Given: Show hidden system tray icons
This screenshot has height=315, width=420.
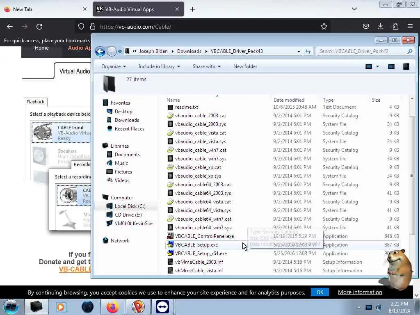Looking at the screenshot, I should 358,308.
